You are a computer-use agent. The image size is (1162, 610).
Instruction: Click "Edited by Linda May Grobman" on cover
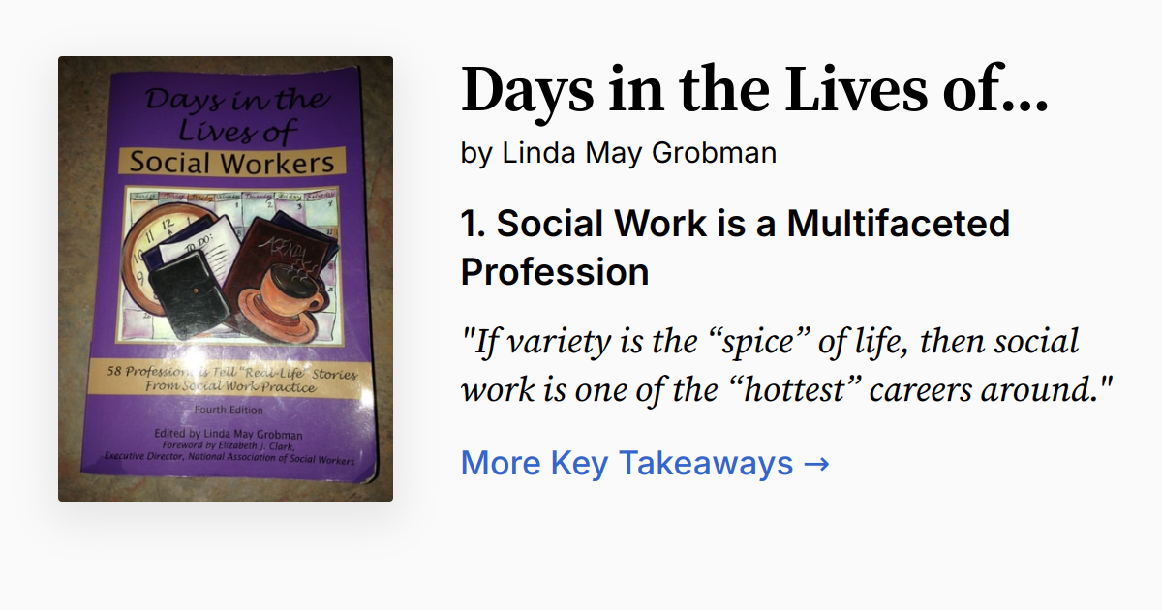tap(229, 433)
